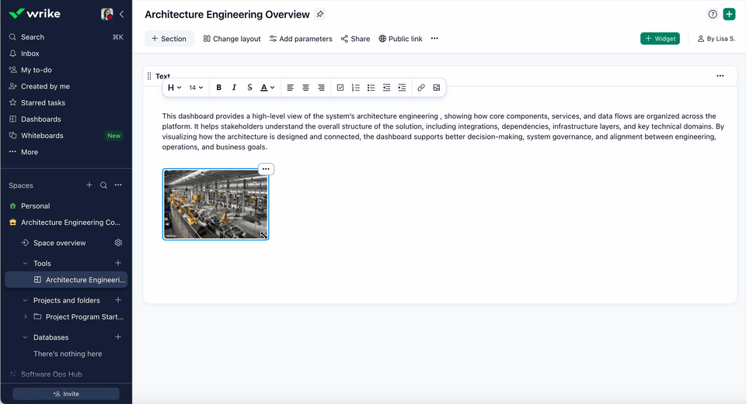746x404 pixels.
Task: Open the Inbox
Action: pos(66,54)
